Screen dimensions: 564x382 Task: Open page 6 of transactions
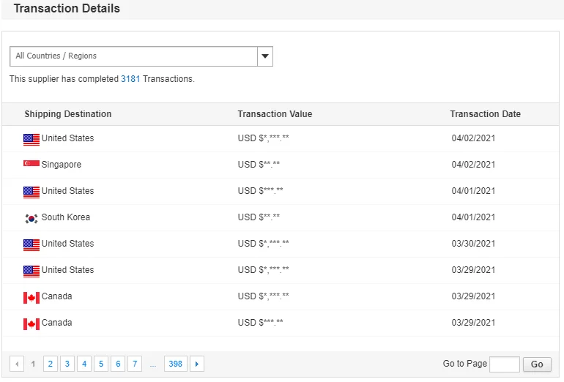tap(118, 364)
